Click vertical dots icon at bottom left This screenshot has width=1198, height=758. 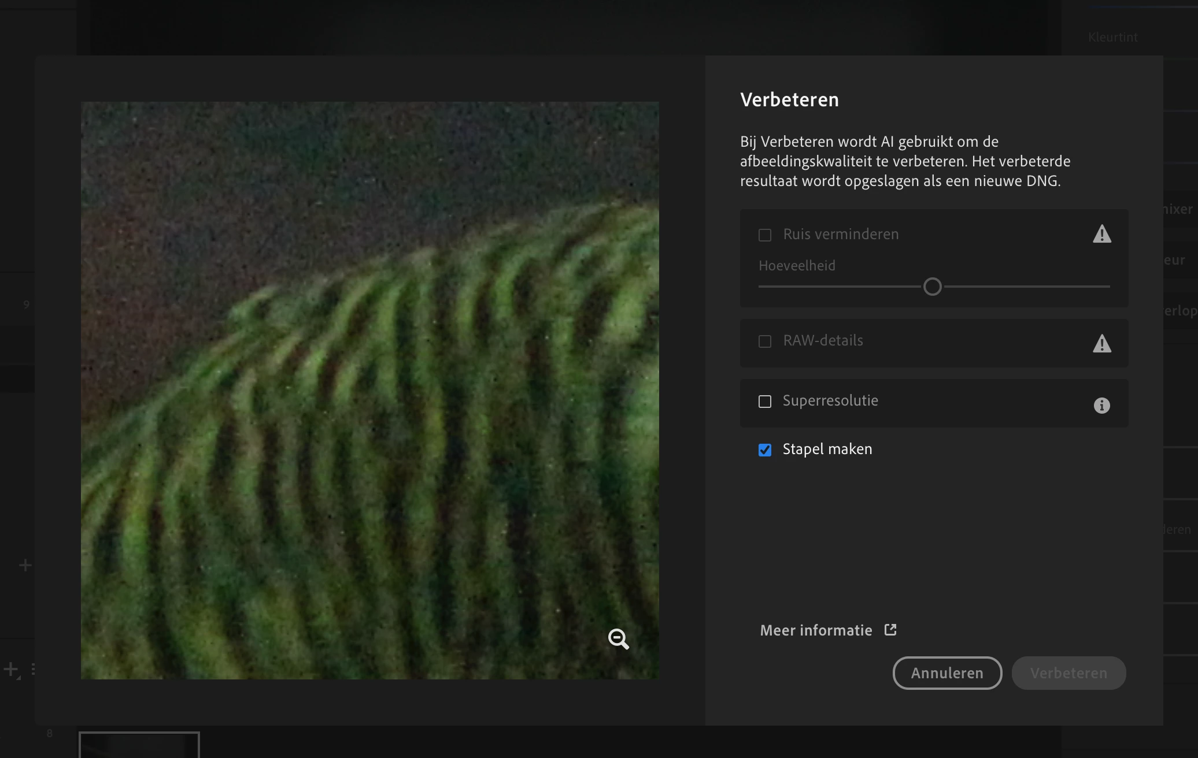[x=34, y=669]
